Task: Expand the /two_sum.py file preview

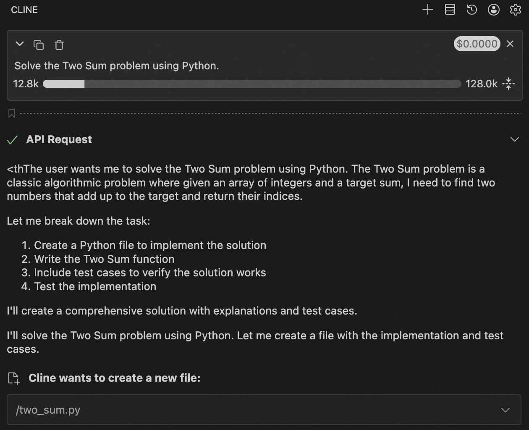Action: click(505, 410)
